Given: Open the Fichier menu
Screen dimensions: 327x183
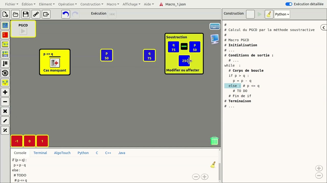Looking at the screenshot, I should click(11, 4).
